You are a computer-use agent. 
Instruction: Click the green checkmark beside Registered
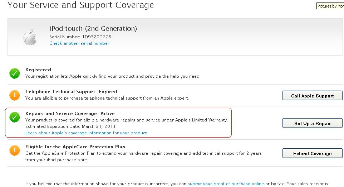[15, 73]
